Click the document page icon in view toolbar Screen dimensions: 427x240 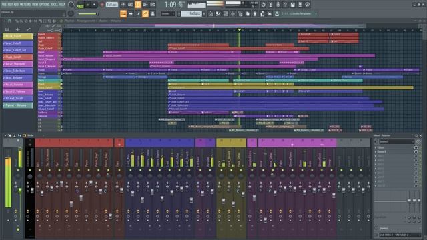point(248,13)
